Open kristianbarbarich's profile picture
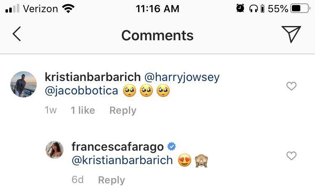The image size is (315, 196). pyautogui.click(x=23, y=84)
